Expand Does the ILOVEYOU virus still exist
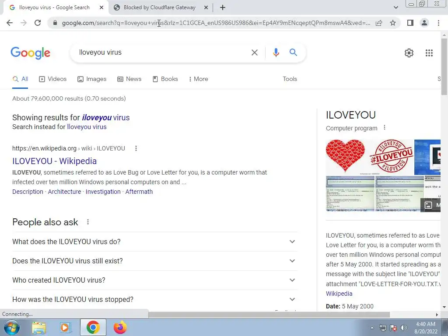Screen dimensions: 448x336 click(154, 261)
